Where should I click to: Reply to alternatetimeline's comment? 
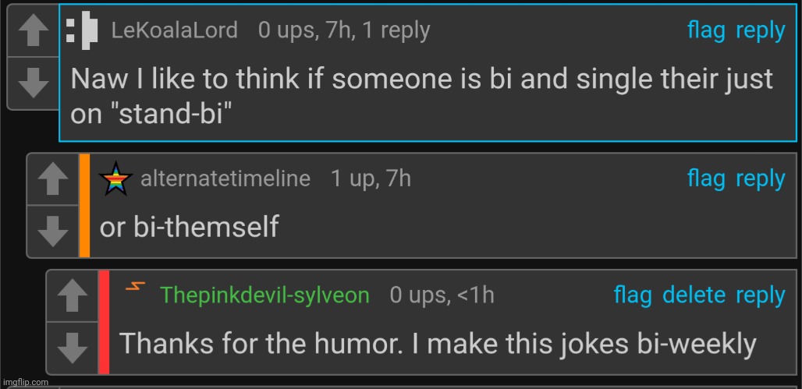point(760,179)
